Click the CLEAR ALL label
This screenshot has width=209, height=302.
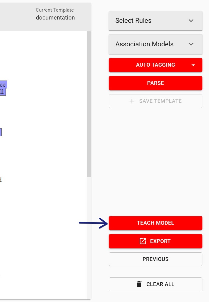coord(160,284)
